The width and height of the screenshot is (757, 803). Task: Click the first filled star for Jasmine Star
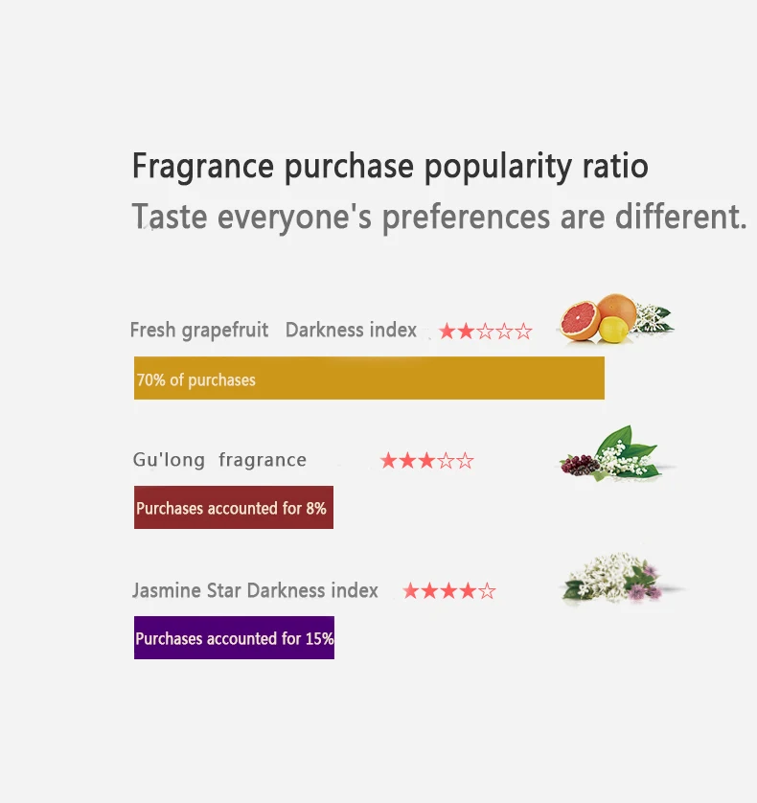[410, 591]
